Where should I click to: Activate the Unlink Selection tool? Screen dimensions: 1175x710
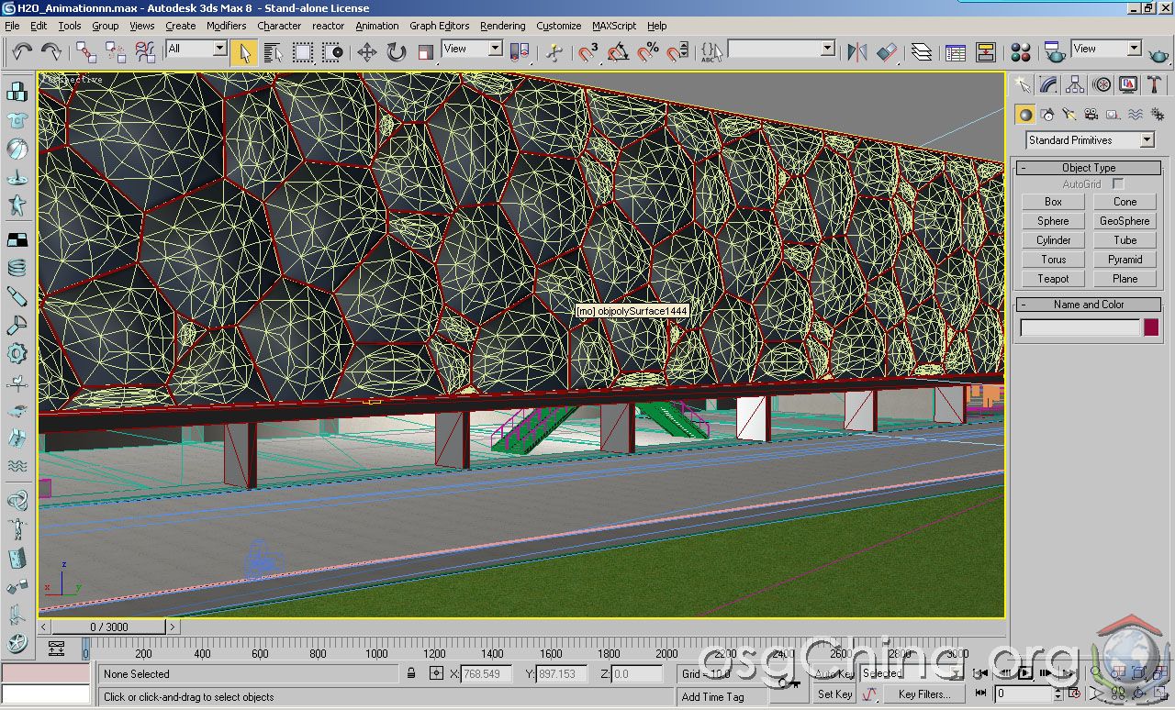click(114, 51)
